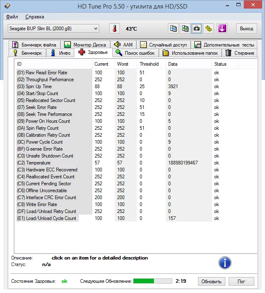Viewport: 265px width, 293px height.
Task: Click the Data column header
Action: [189, 64]
